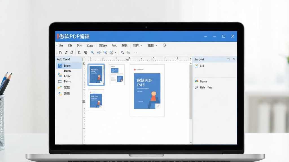Click the Tenes label in right panel
This screenshot has width=289, height=162.
coord(203,81)
